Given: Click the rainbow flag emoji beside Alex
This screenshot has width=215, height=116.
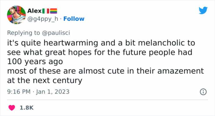Looking at the screenshot, I should point(53,11).
